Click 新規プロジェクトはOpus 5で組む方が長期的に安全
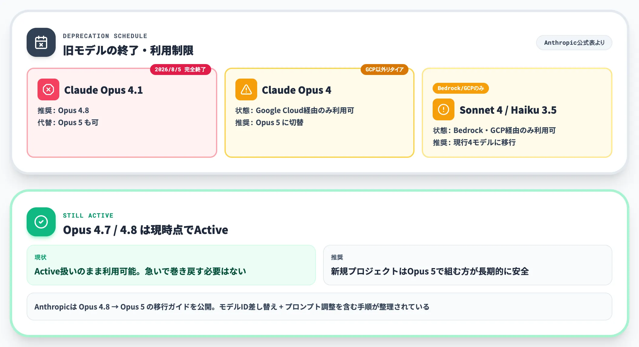Screen dimensions: 639x347 pos(430,271)
